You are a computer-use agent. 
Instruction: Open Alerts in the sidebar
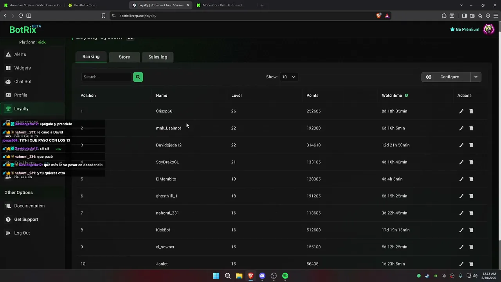(x=20, y=54)
